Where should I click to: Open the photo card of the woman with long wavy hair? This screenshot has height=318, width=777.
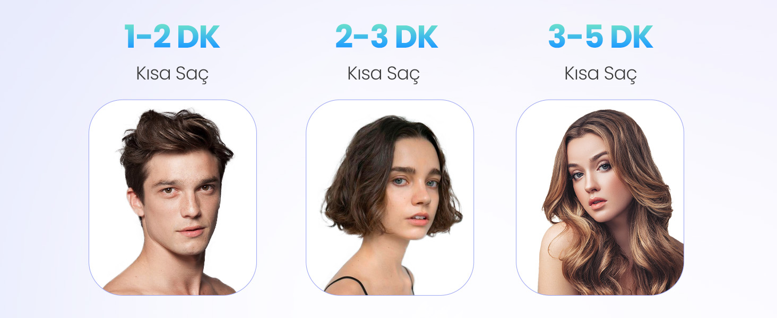(600, 197)
